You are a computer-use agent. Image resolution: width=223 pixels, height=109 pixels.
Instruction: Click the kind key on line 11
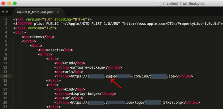70,63
